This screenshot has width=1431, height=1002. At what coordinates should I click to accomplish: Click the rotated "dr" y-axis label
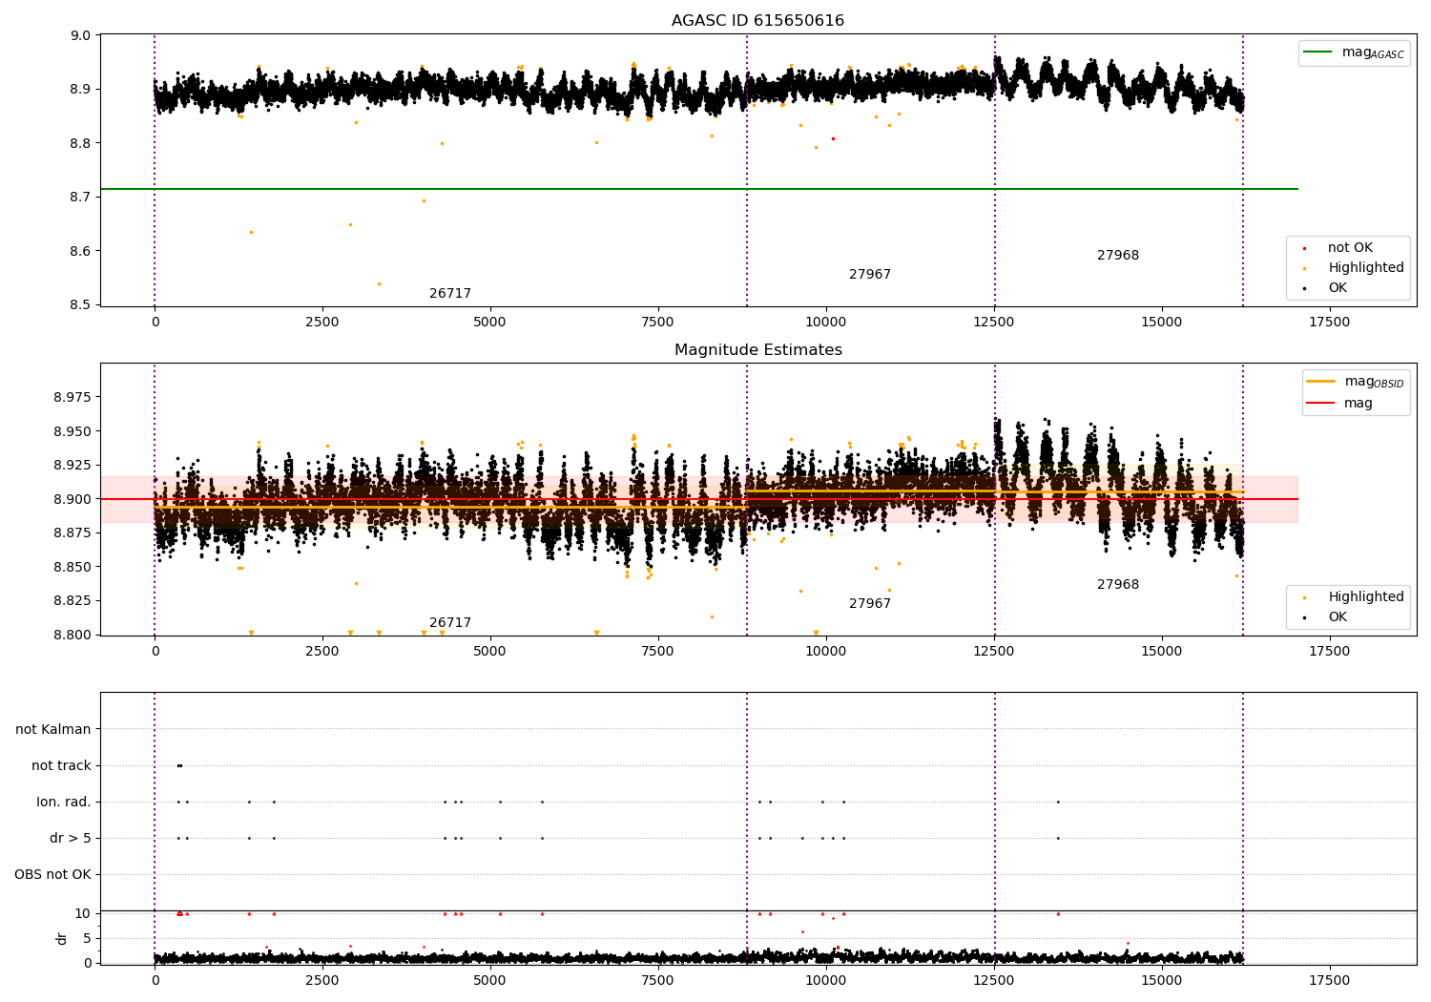(62, 938)
